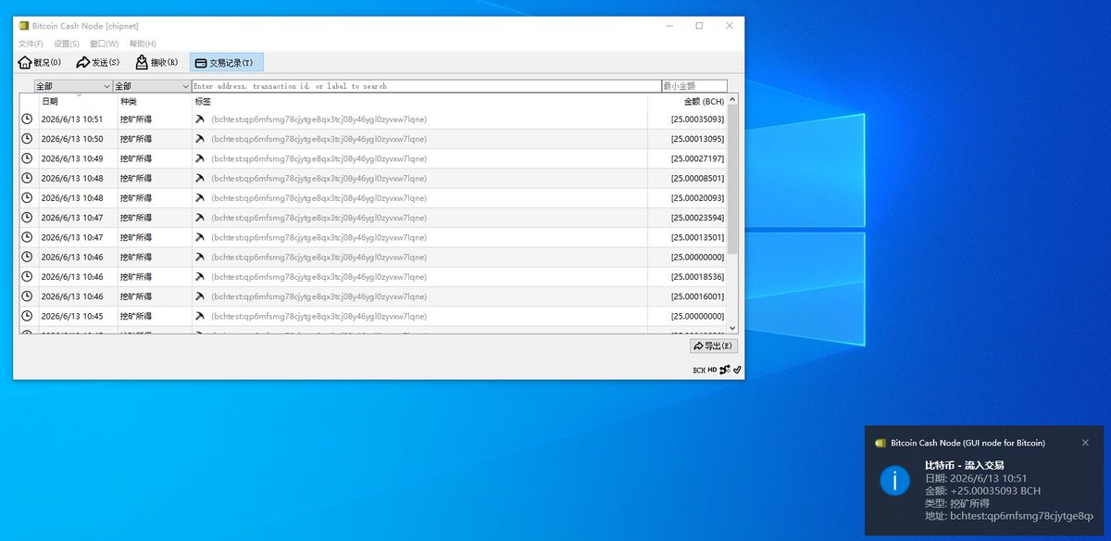This screenshot has width=1111, height=541.
Task: Select the amount [25.00008501]
Action: click(697, 178)
